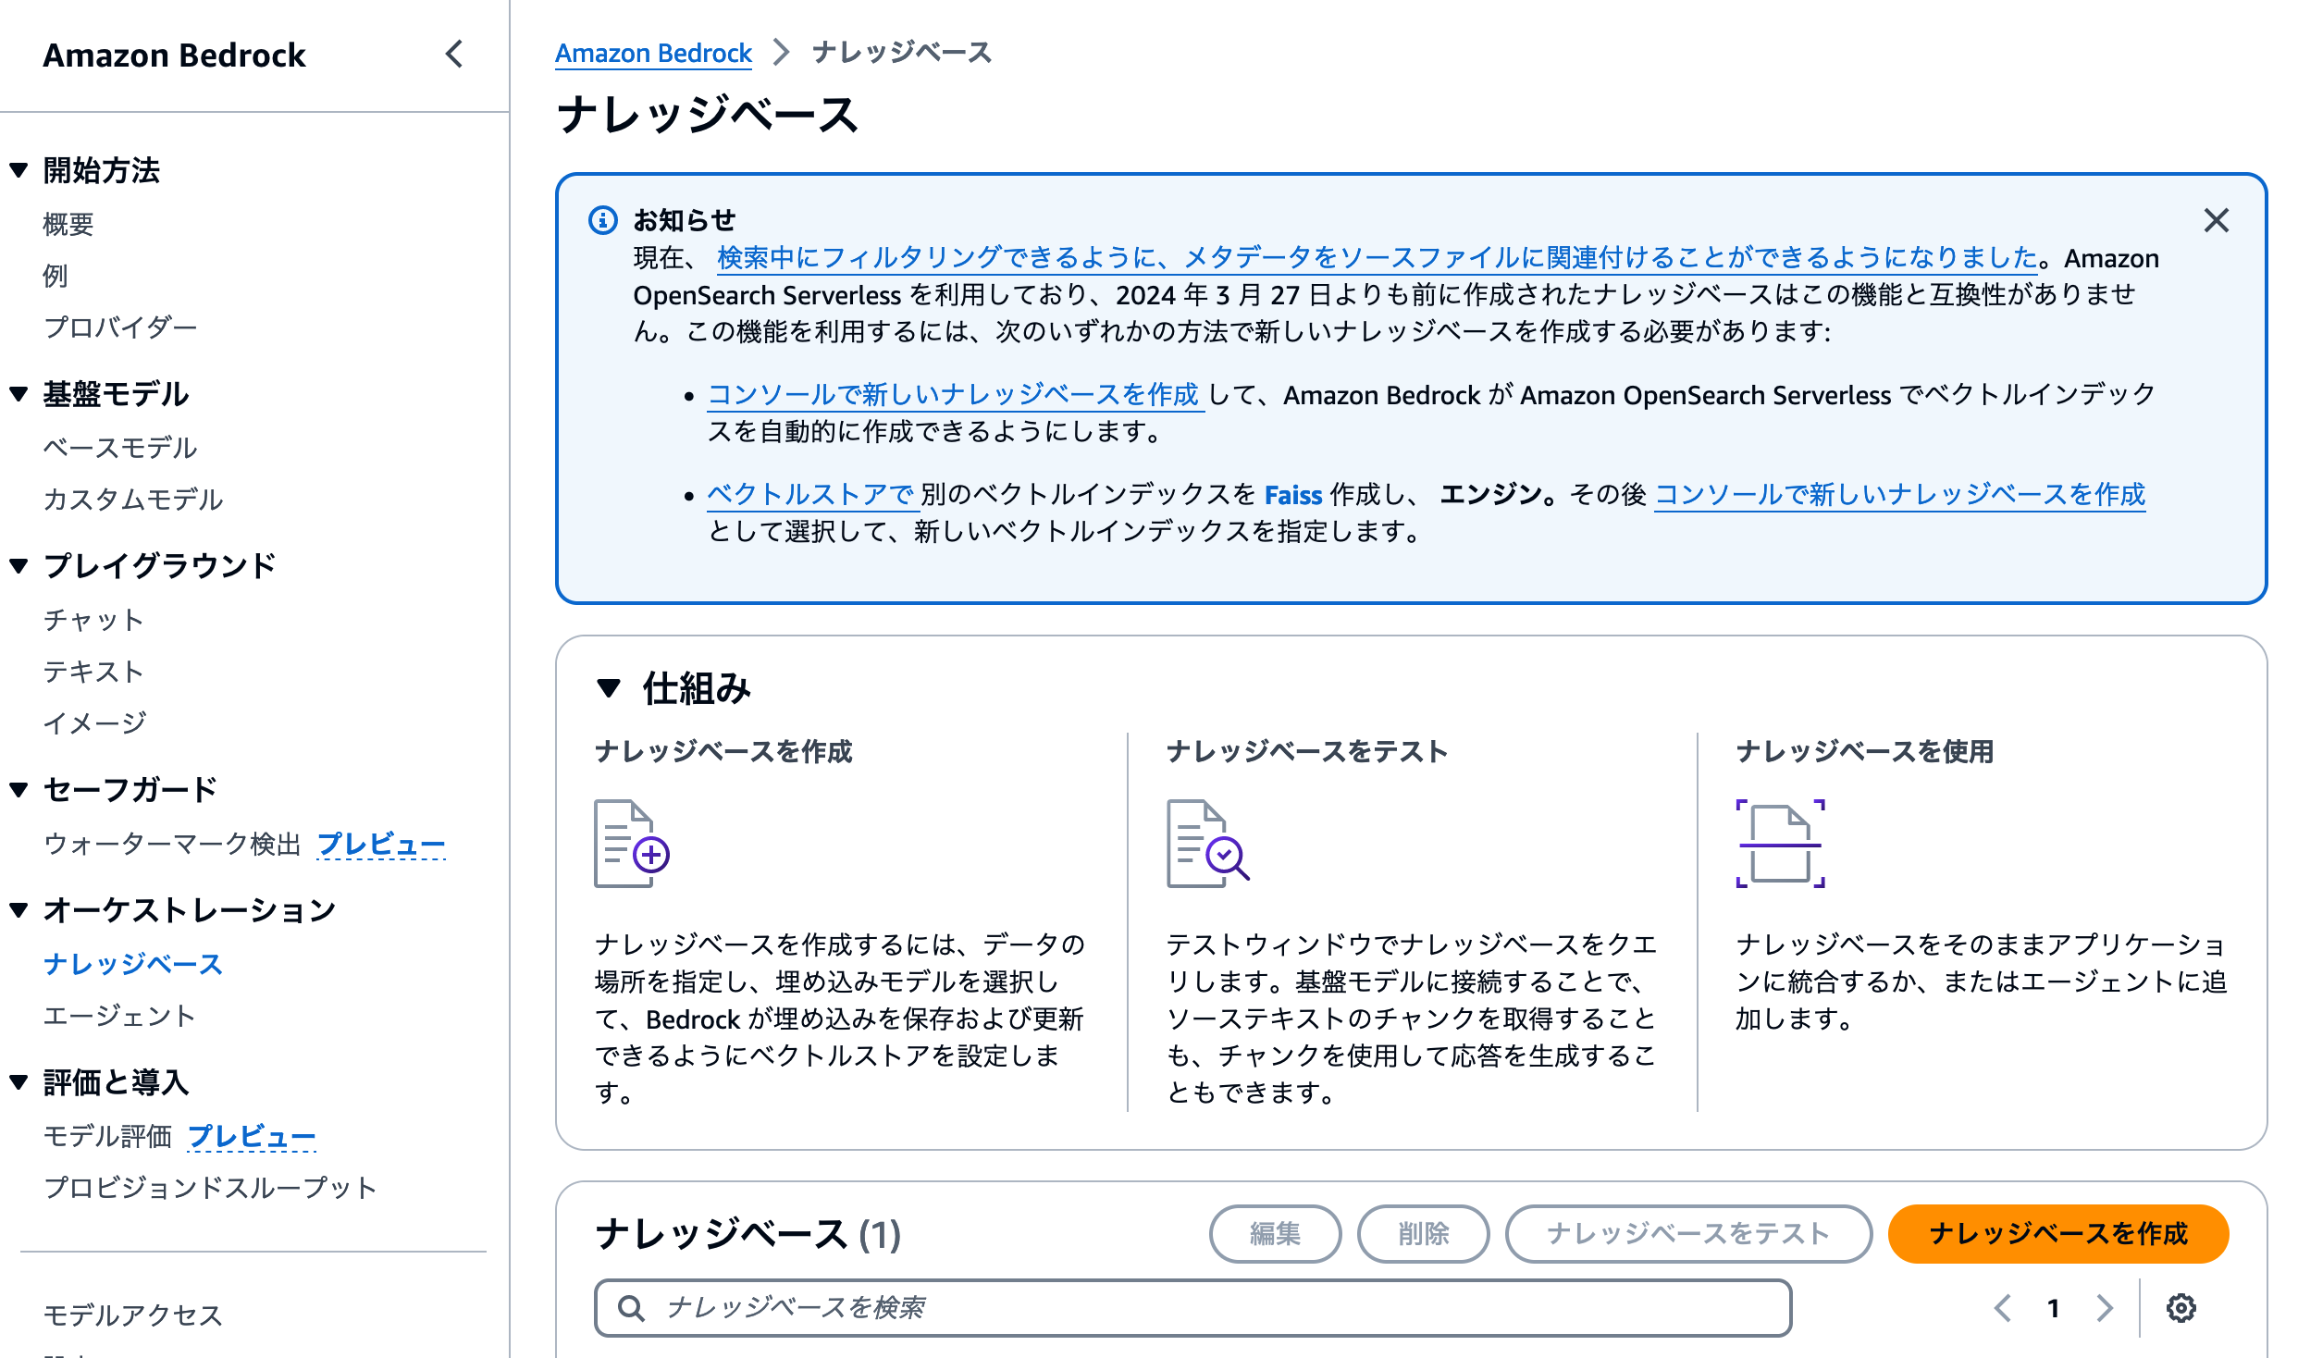Open モデルアクセス in the sidebar

pyautogui.click(x=131, y=1315)
